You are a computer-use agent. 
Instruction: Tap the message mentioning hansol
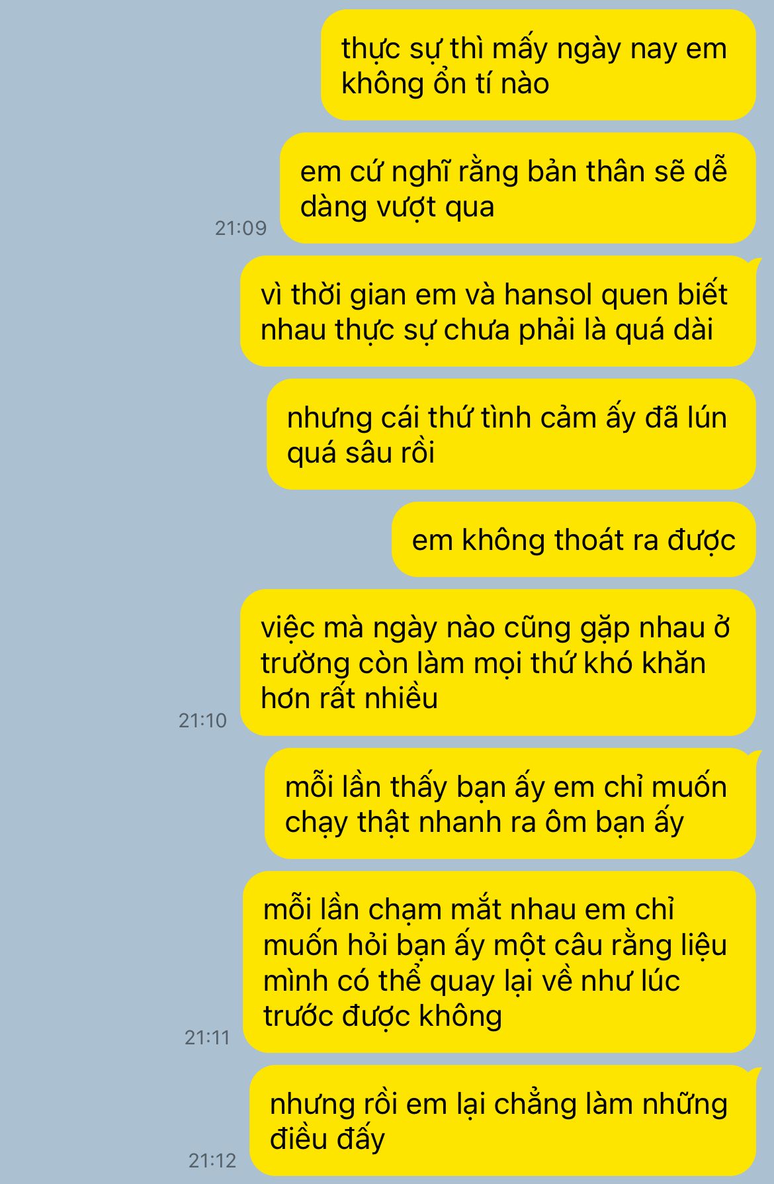[x=497, y=311]
